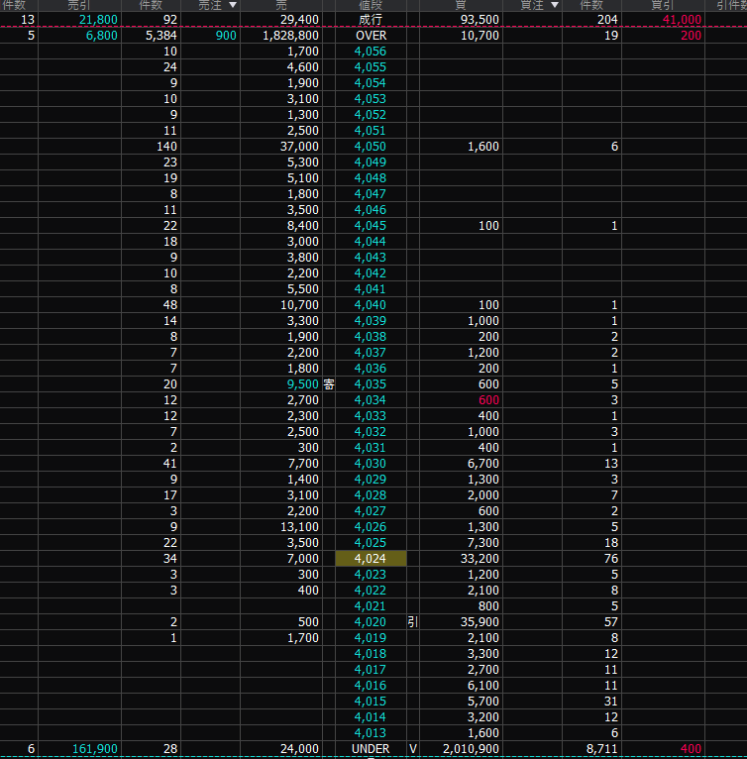
Task: Click the UNDER price row cell
Action: pyautogui.click(x=371, y=749)
